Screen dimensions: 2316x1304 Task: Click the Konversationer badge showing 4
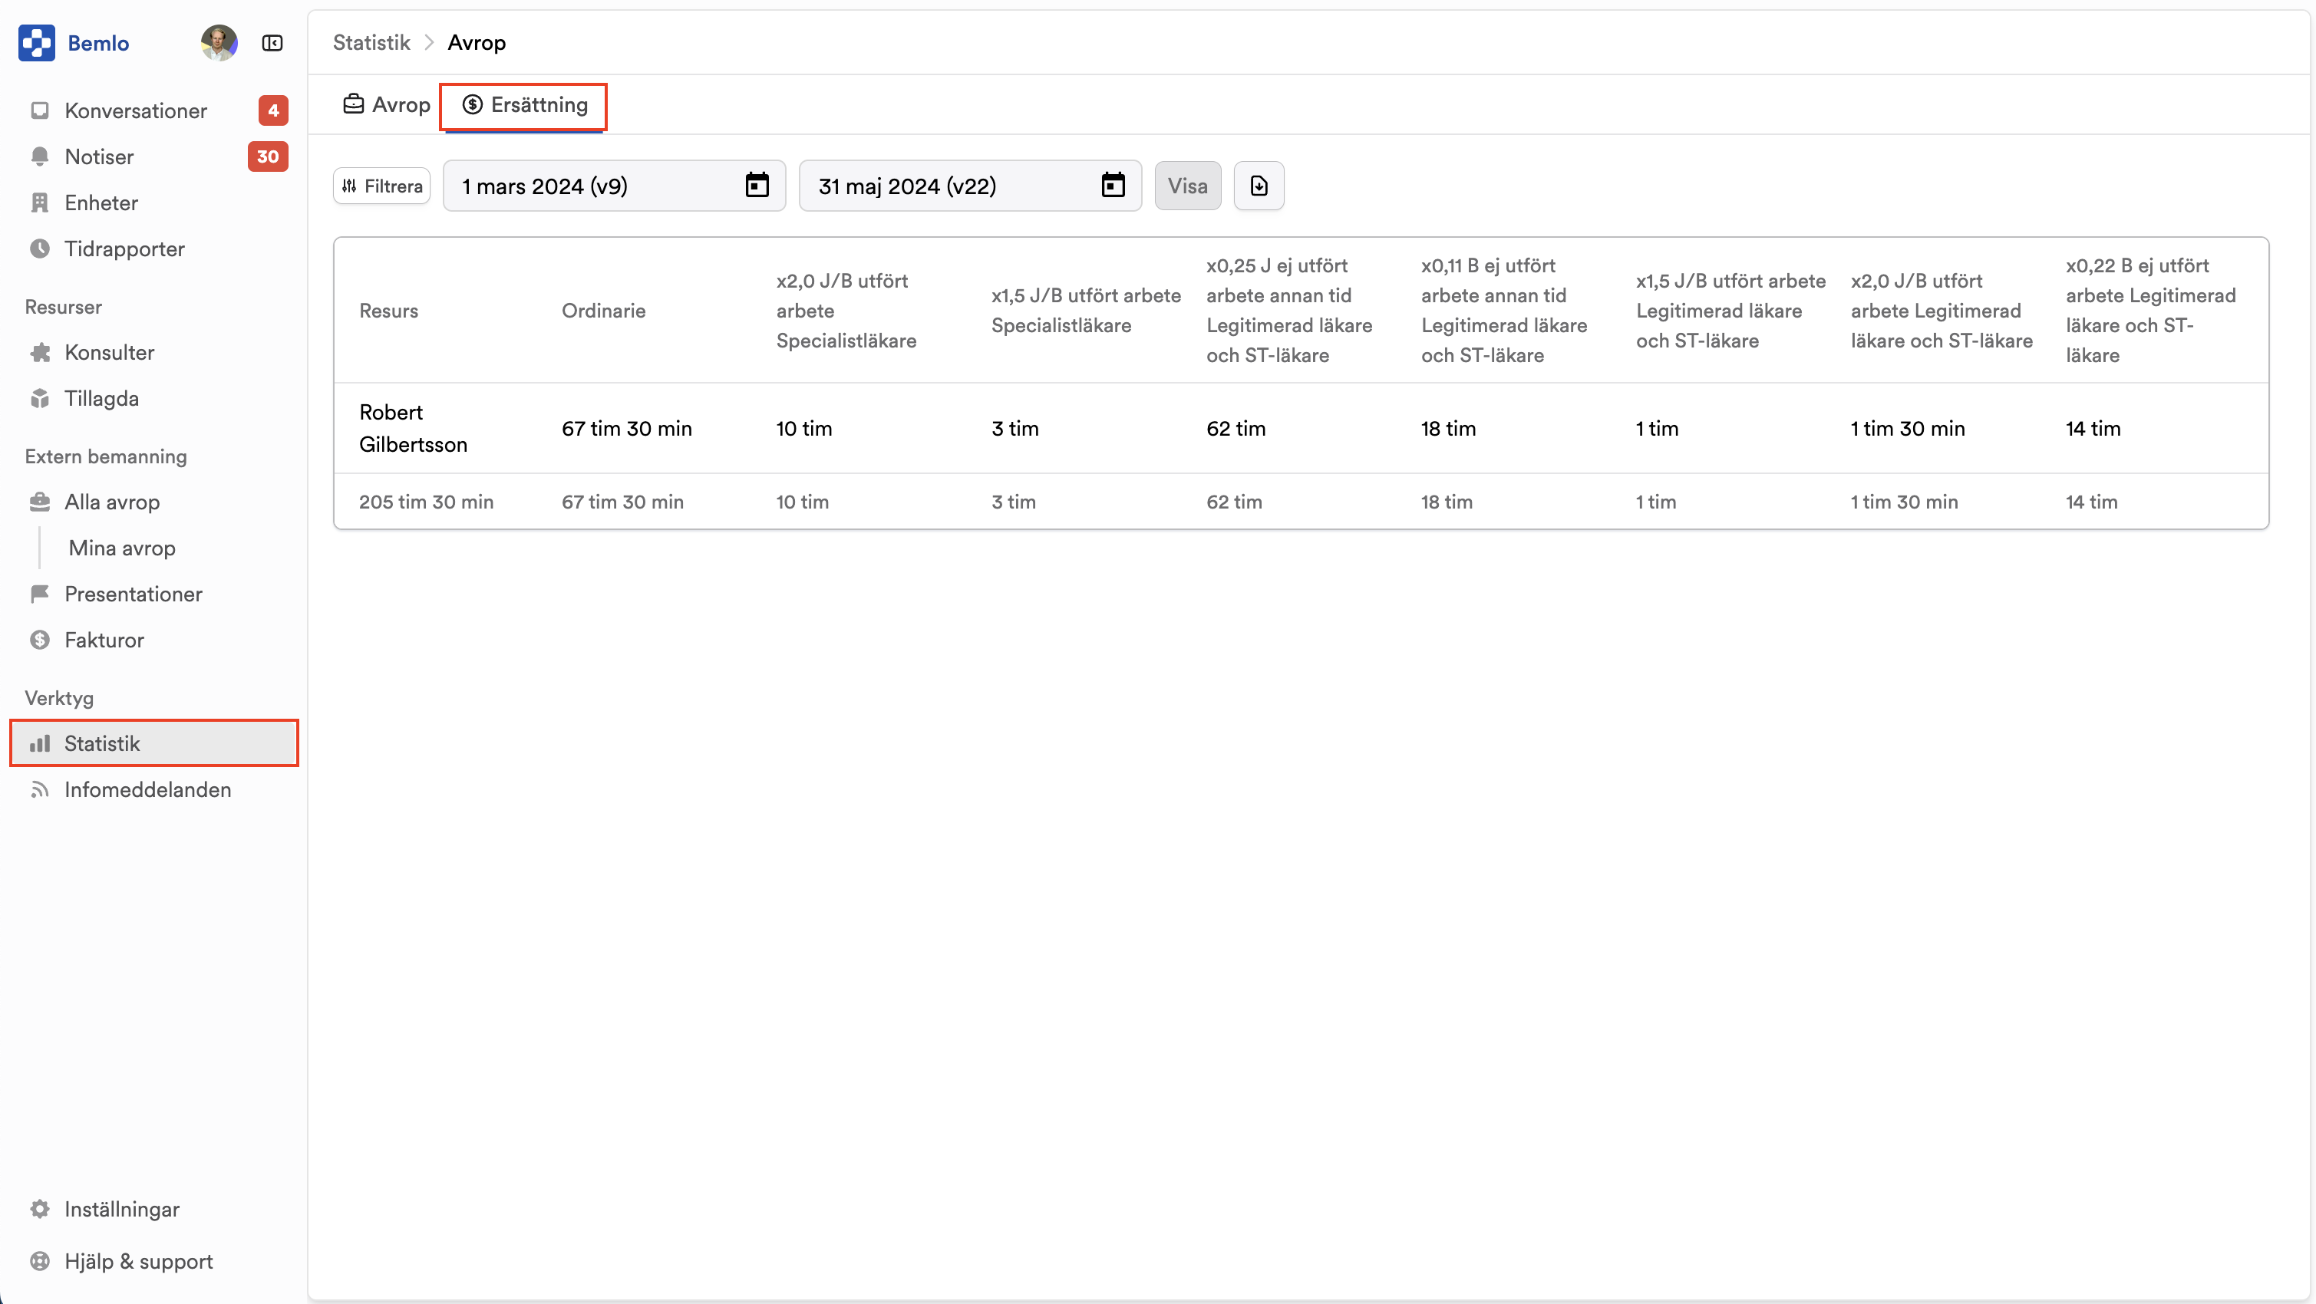[x=273, y=110]
